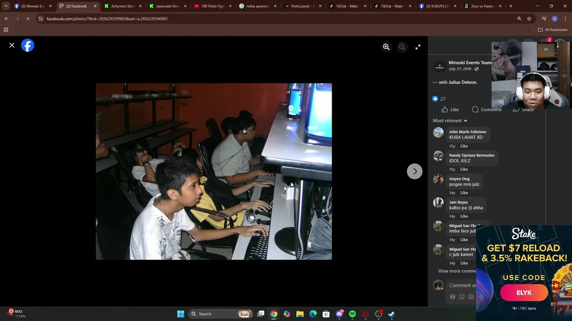The image size is (572, 321).
Task: Open the apps grid in bookmarks bar
Action: [6, 30]
